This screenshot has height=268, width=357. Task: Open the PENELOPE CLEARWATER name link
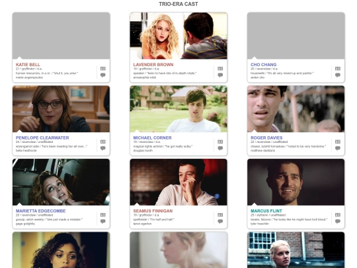click(x=42, y=138)
